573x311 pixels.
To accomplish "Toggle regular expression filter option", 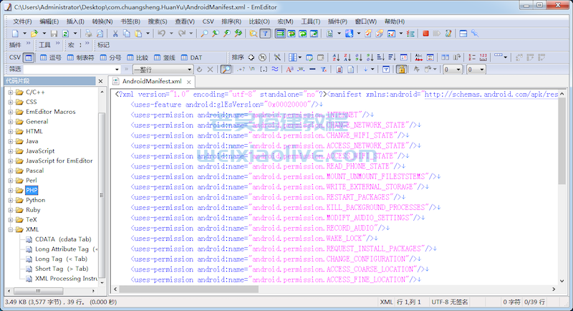I will click(x=241, y=70).
